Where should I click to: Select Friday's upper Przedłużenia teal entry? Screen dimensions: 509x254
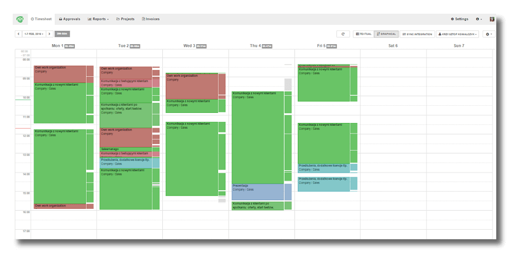click(x=324, y=168)
